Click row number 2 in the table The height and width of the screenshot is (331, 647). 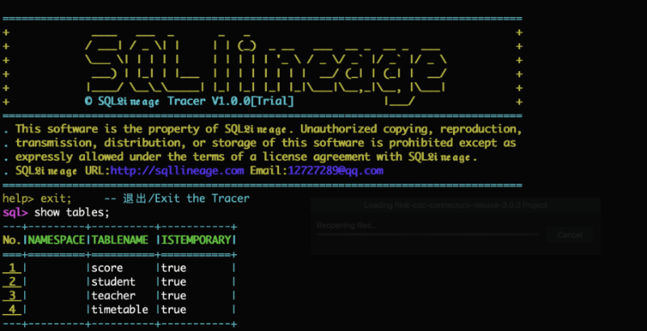[12, 282]
